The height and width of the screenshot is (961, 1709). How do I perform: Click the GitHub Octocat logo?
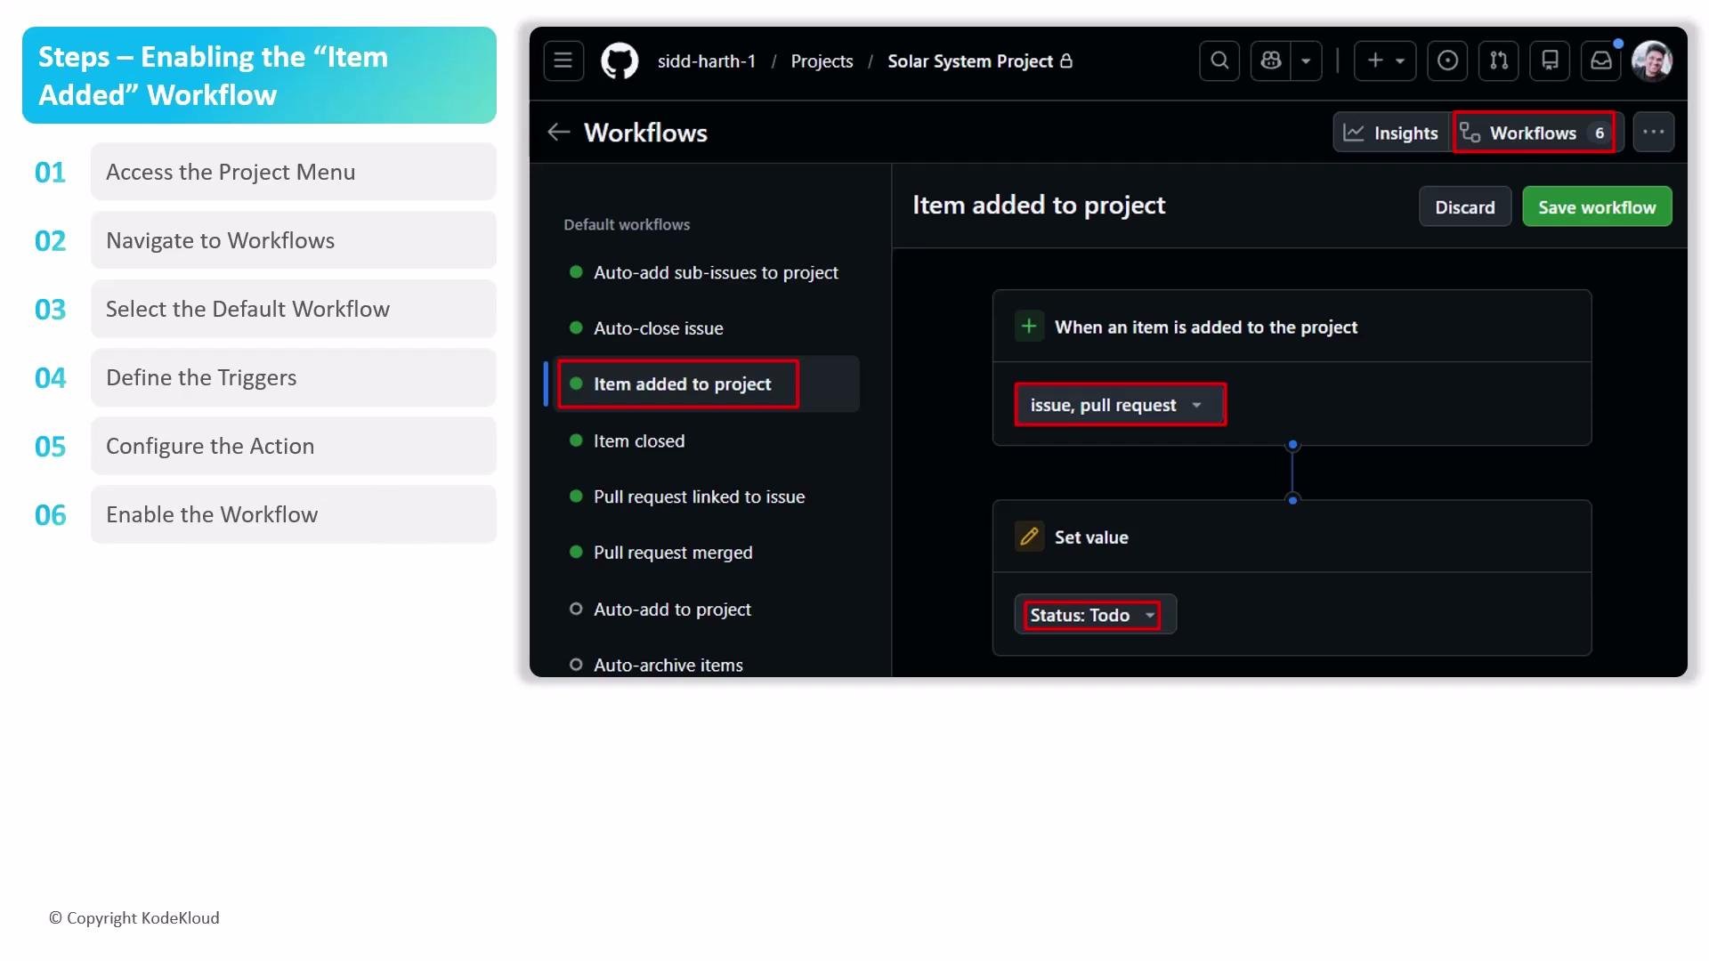coord(620,61)
